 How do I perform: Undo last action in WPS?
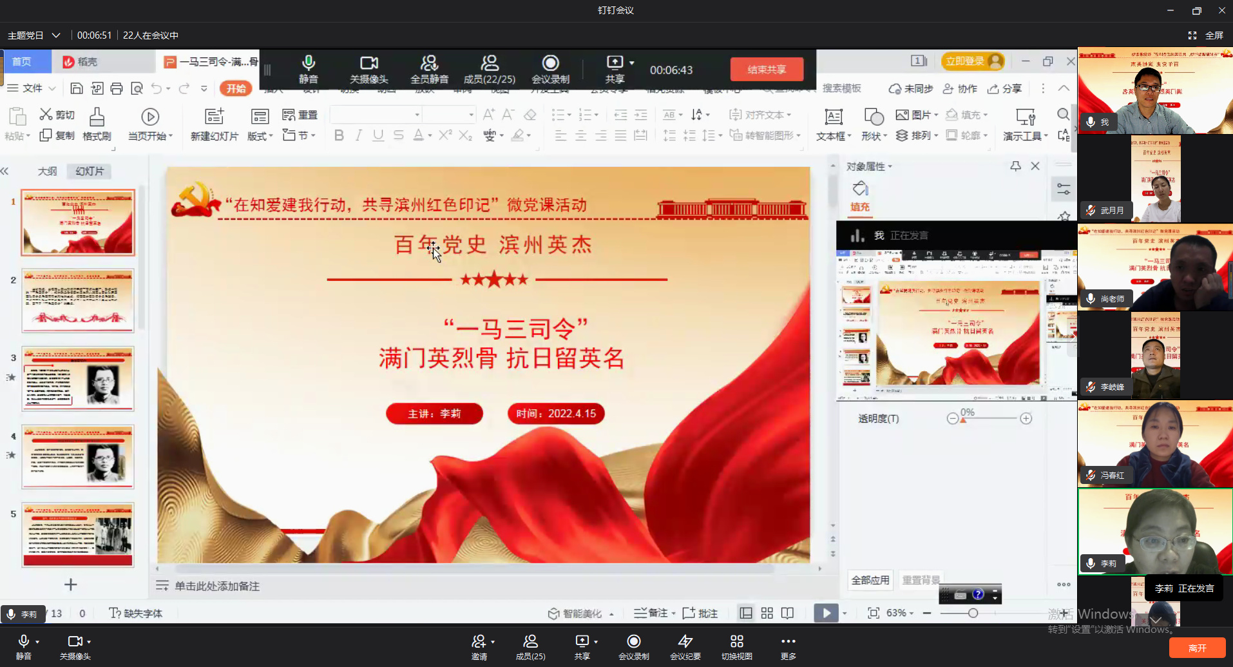tap(157, 88)
